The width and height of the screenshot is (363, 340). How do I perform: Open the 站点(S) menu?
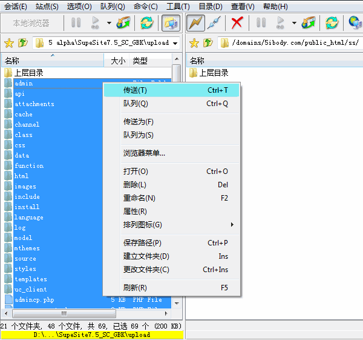click(x=47, y=7)
